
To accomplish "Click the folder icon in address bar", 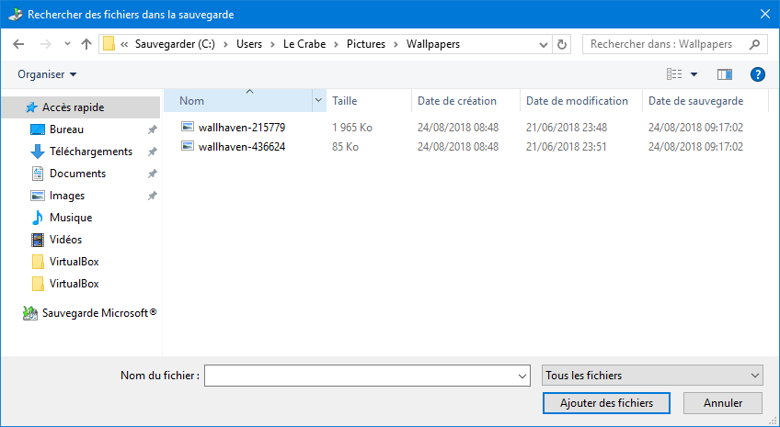I will [x=109, y=44].
